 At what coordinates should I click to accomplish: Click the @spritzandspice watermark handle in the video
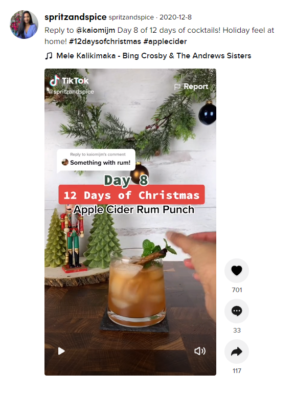click(x=71, y=92)
